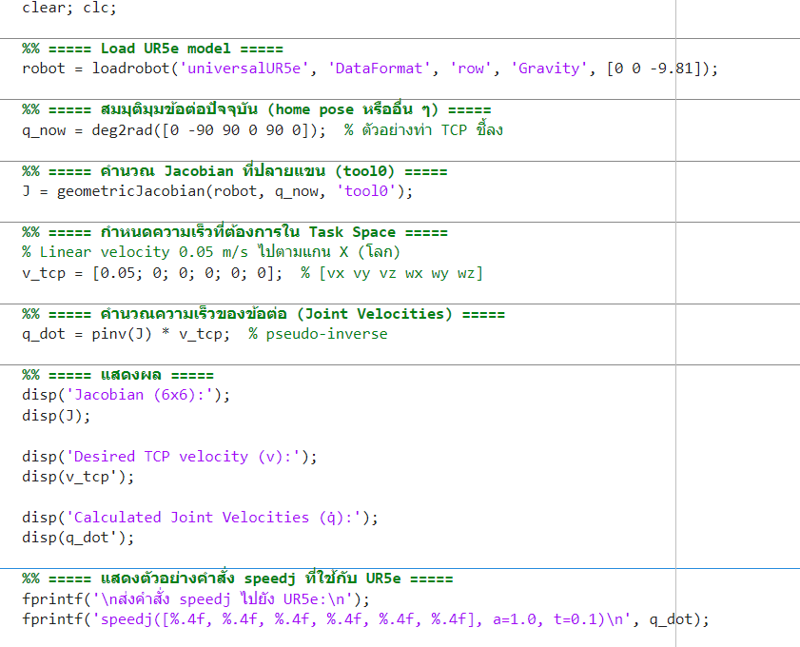Click the 'disp(J);' line
This screenshot has height=647, width=800.
56,416
